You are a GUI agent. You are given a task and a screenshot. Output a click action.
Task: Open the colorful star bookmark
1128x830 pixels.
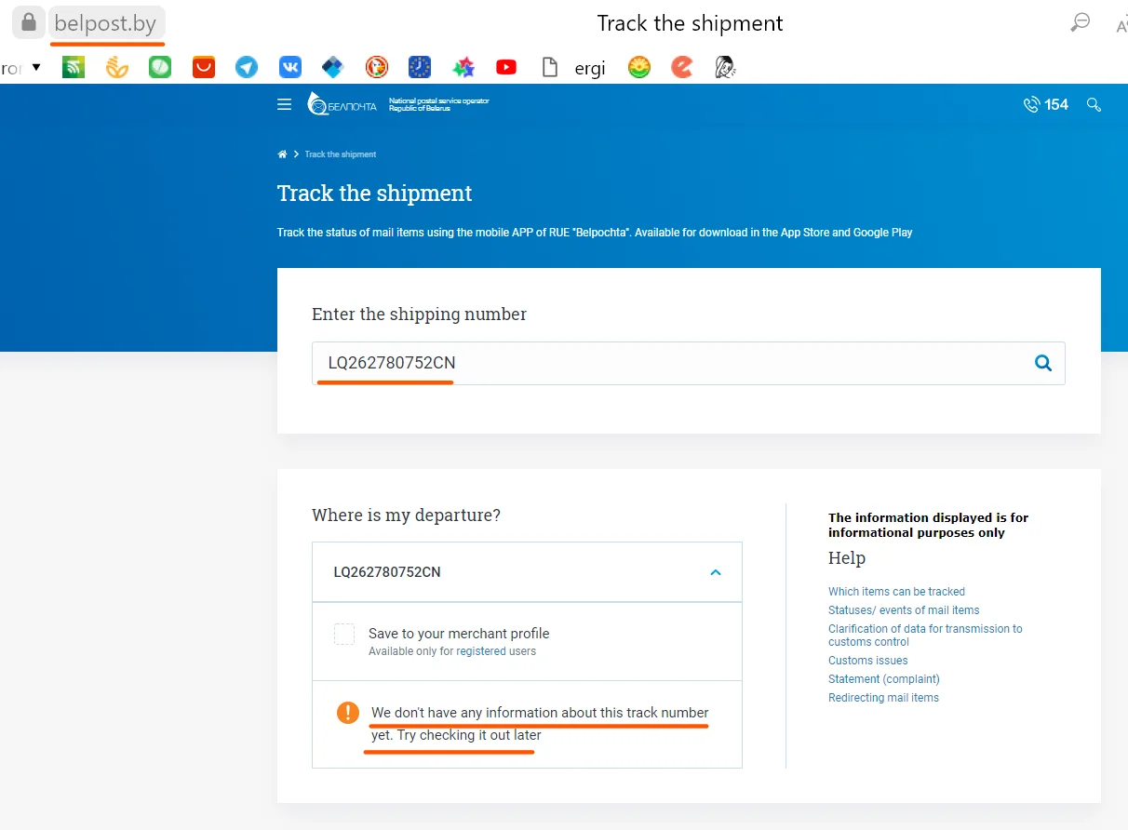coord(463,67)
